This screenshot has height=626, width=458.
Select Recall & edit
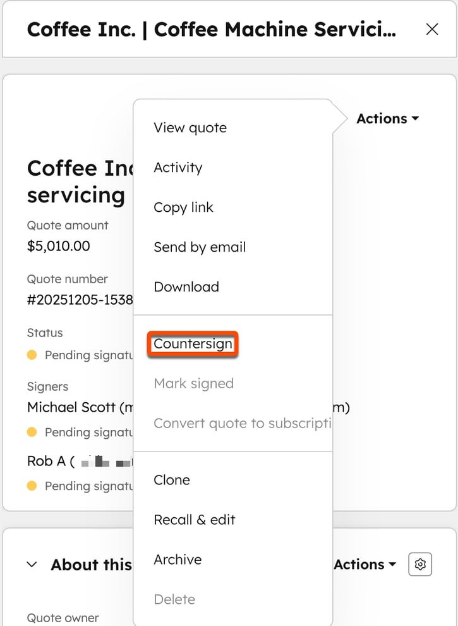coord(195,520)
